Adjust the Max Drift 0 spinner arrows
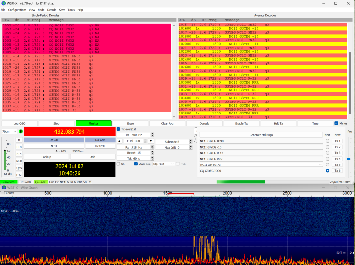The width and height of the screenshot is (355, 265). 191,148
